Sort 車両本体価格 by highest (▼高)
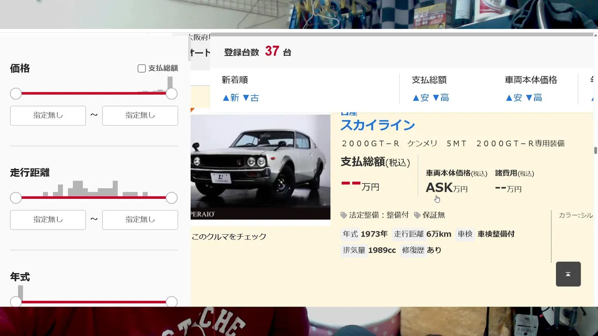Viewport: 598px width, 336px height. tap(534, 98)
